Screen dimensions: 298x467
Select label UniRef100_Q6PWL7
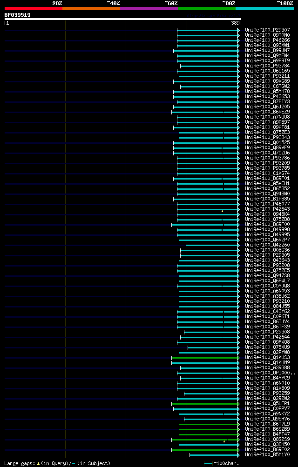[267, 280]
